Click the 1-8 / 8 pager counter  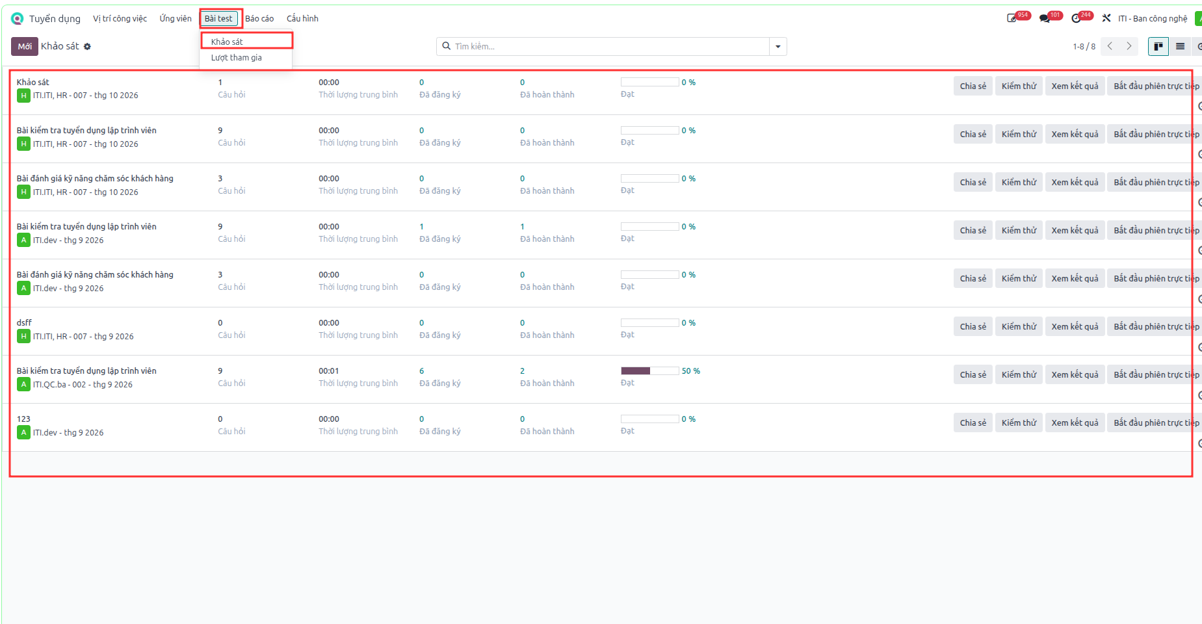click(x=1084, y=46)
